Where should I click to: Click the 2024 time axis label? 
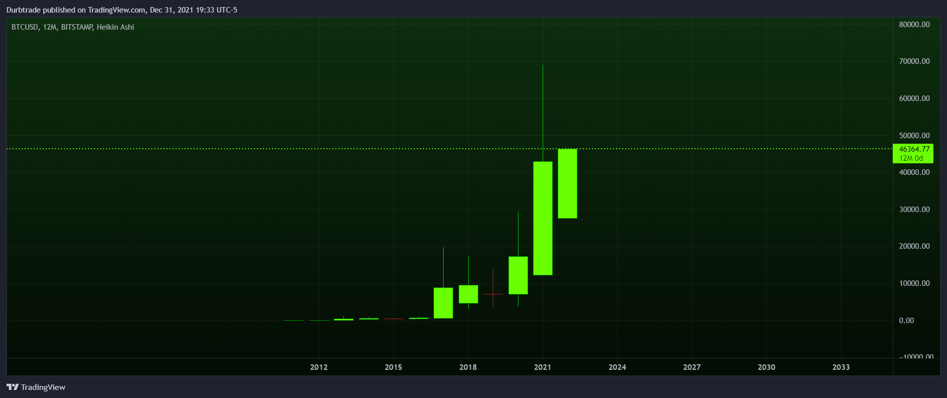[617, 367]
